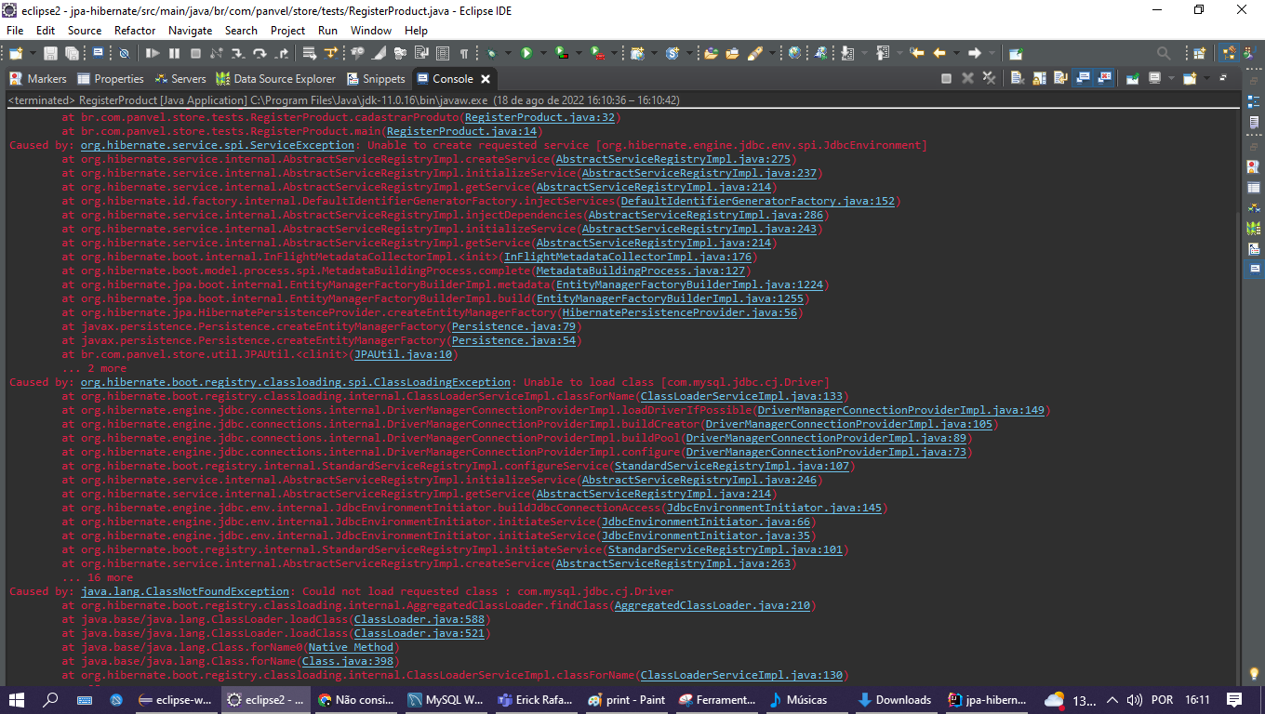Open the Window menu

click(371, 31)
